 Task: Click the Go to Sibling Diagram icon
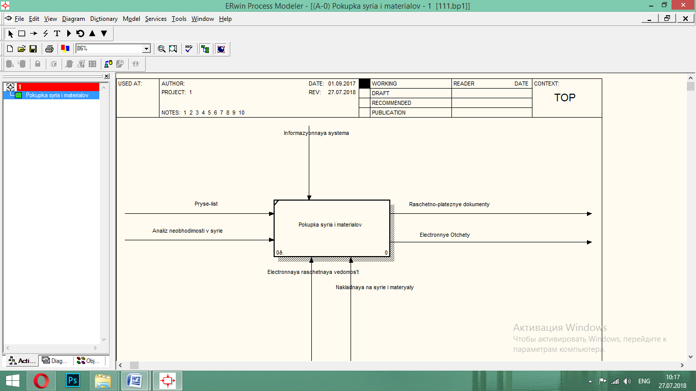point(81,34)
